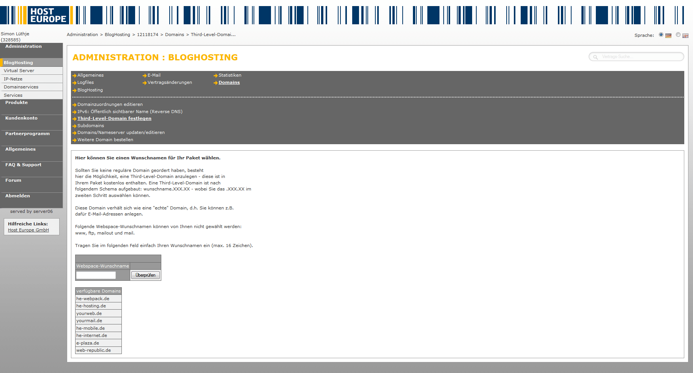This screenshot has height=373, width=693.
Task: Open Virtual Server in the sidebar
Action: point(19,71)
